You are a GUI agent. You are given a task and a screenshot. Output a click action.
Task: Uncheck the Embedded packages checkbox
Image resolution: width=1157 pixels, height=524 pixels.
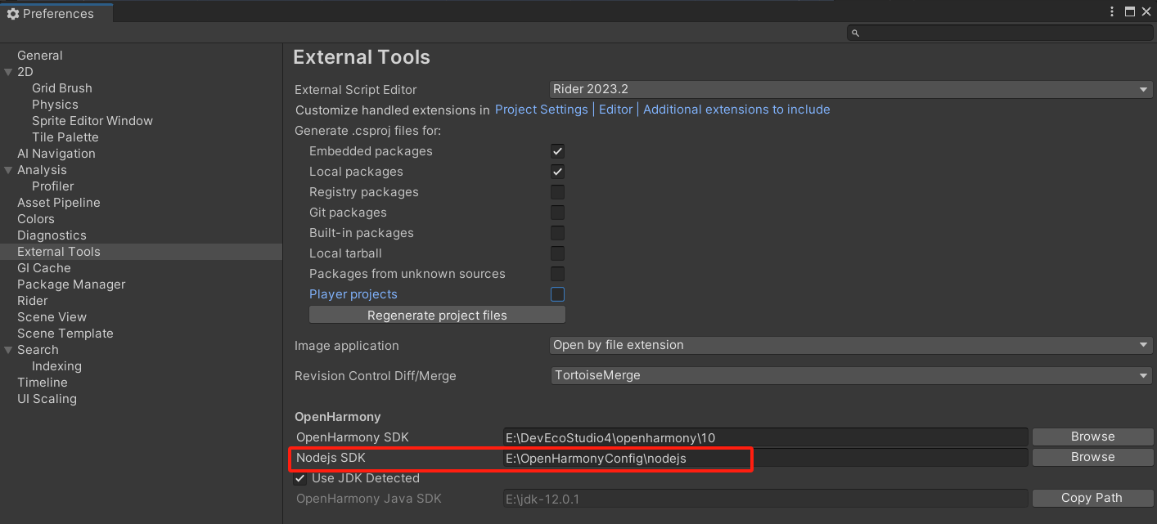point(557,151)
